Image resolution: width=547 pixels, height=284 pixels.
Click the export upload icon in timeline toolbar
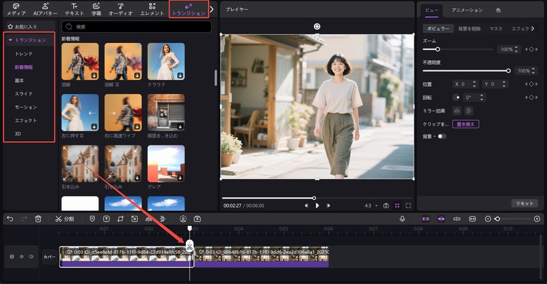pos(197,219)
